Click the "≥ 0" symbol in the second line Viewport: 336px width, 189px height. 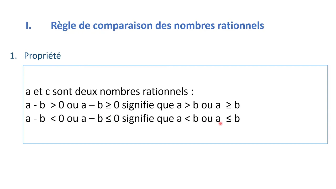point(113,105)
